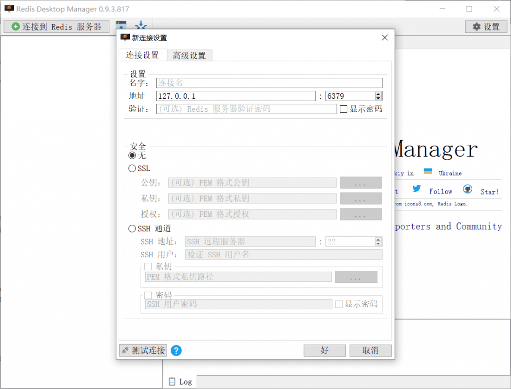
Task: Click the 测试连接 button
Action: [143, 351]
